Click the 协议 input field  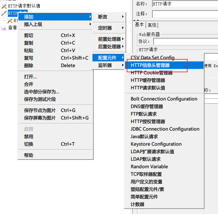pyautogui.click(x=185, y=42)
